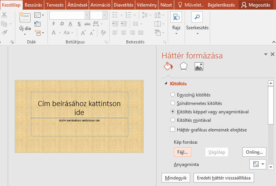Open the Tervezés ribbon tab

(55, 5)
